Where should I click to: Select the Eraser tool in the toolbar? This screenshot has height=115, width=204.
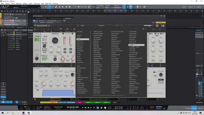click(x=56, y=7)
